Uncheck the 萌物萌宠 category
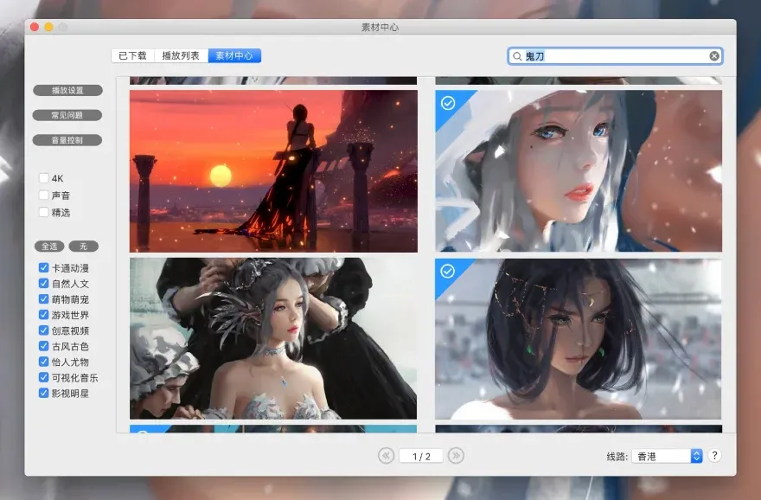 tap(44, 298)
